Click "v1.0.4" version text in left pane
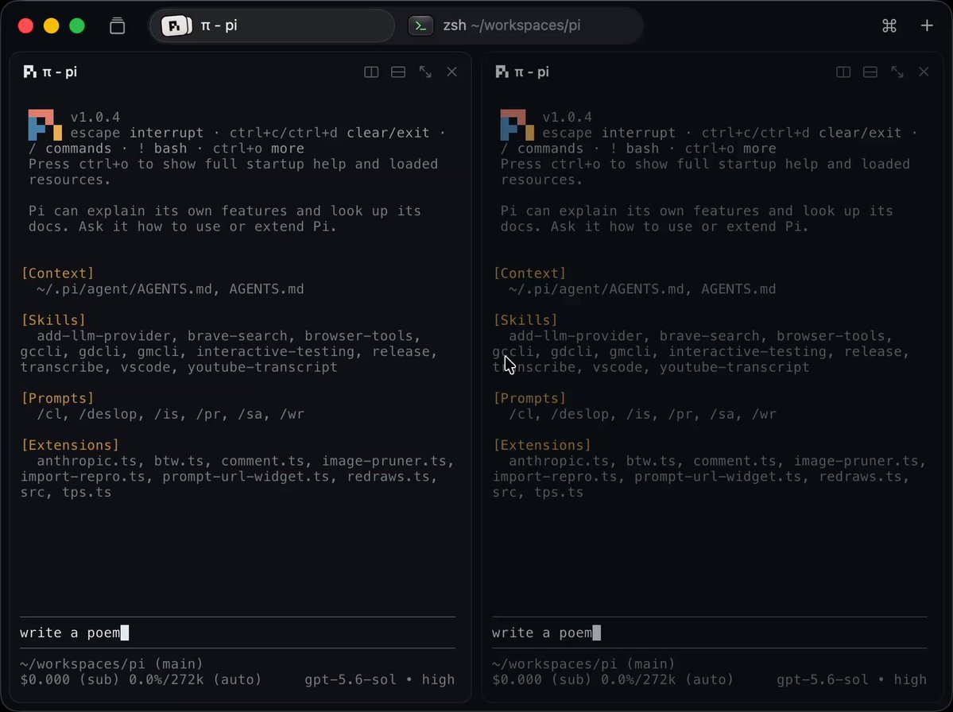Screen dimensions: 953x712 [x=95, y=118]
